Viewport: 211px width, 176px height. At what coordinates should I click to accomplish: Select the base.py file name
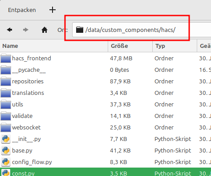22,151
